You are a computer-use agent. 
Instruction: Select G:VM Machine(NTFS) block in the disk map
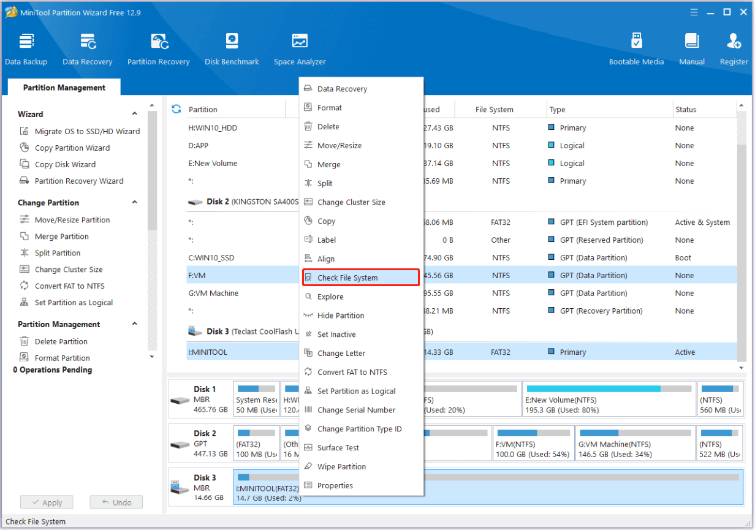point(635,443)
